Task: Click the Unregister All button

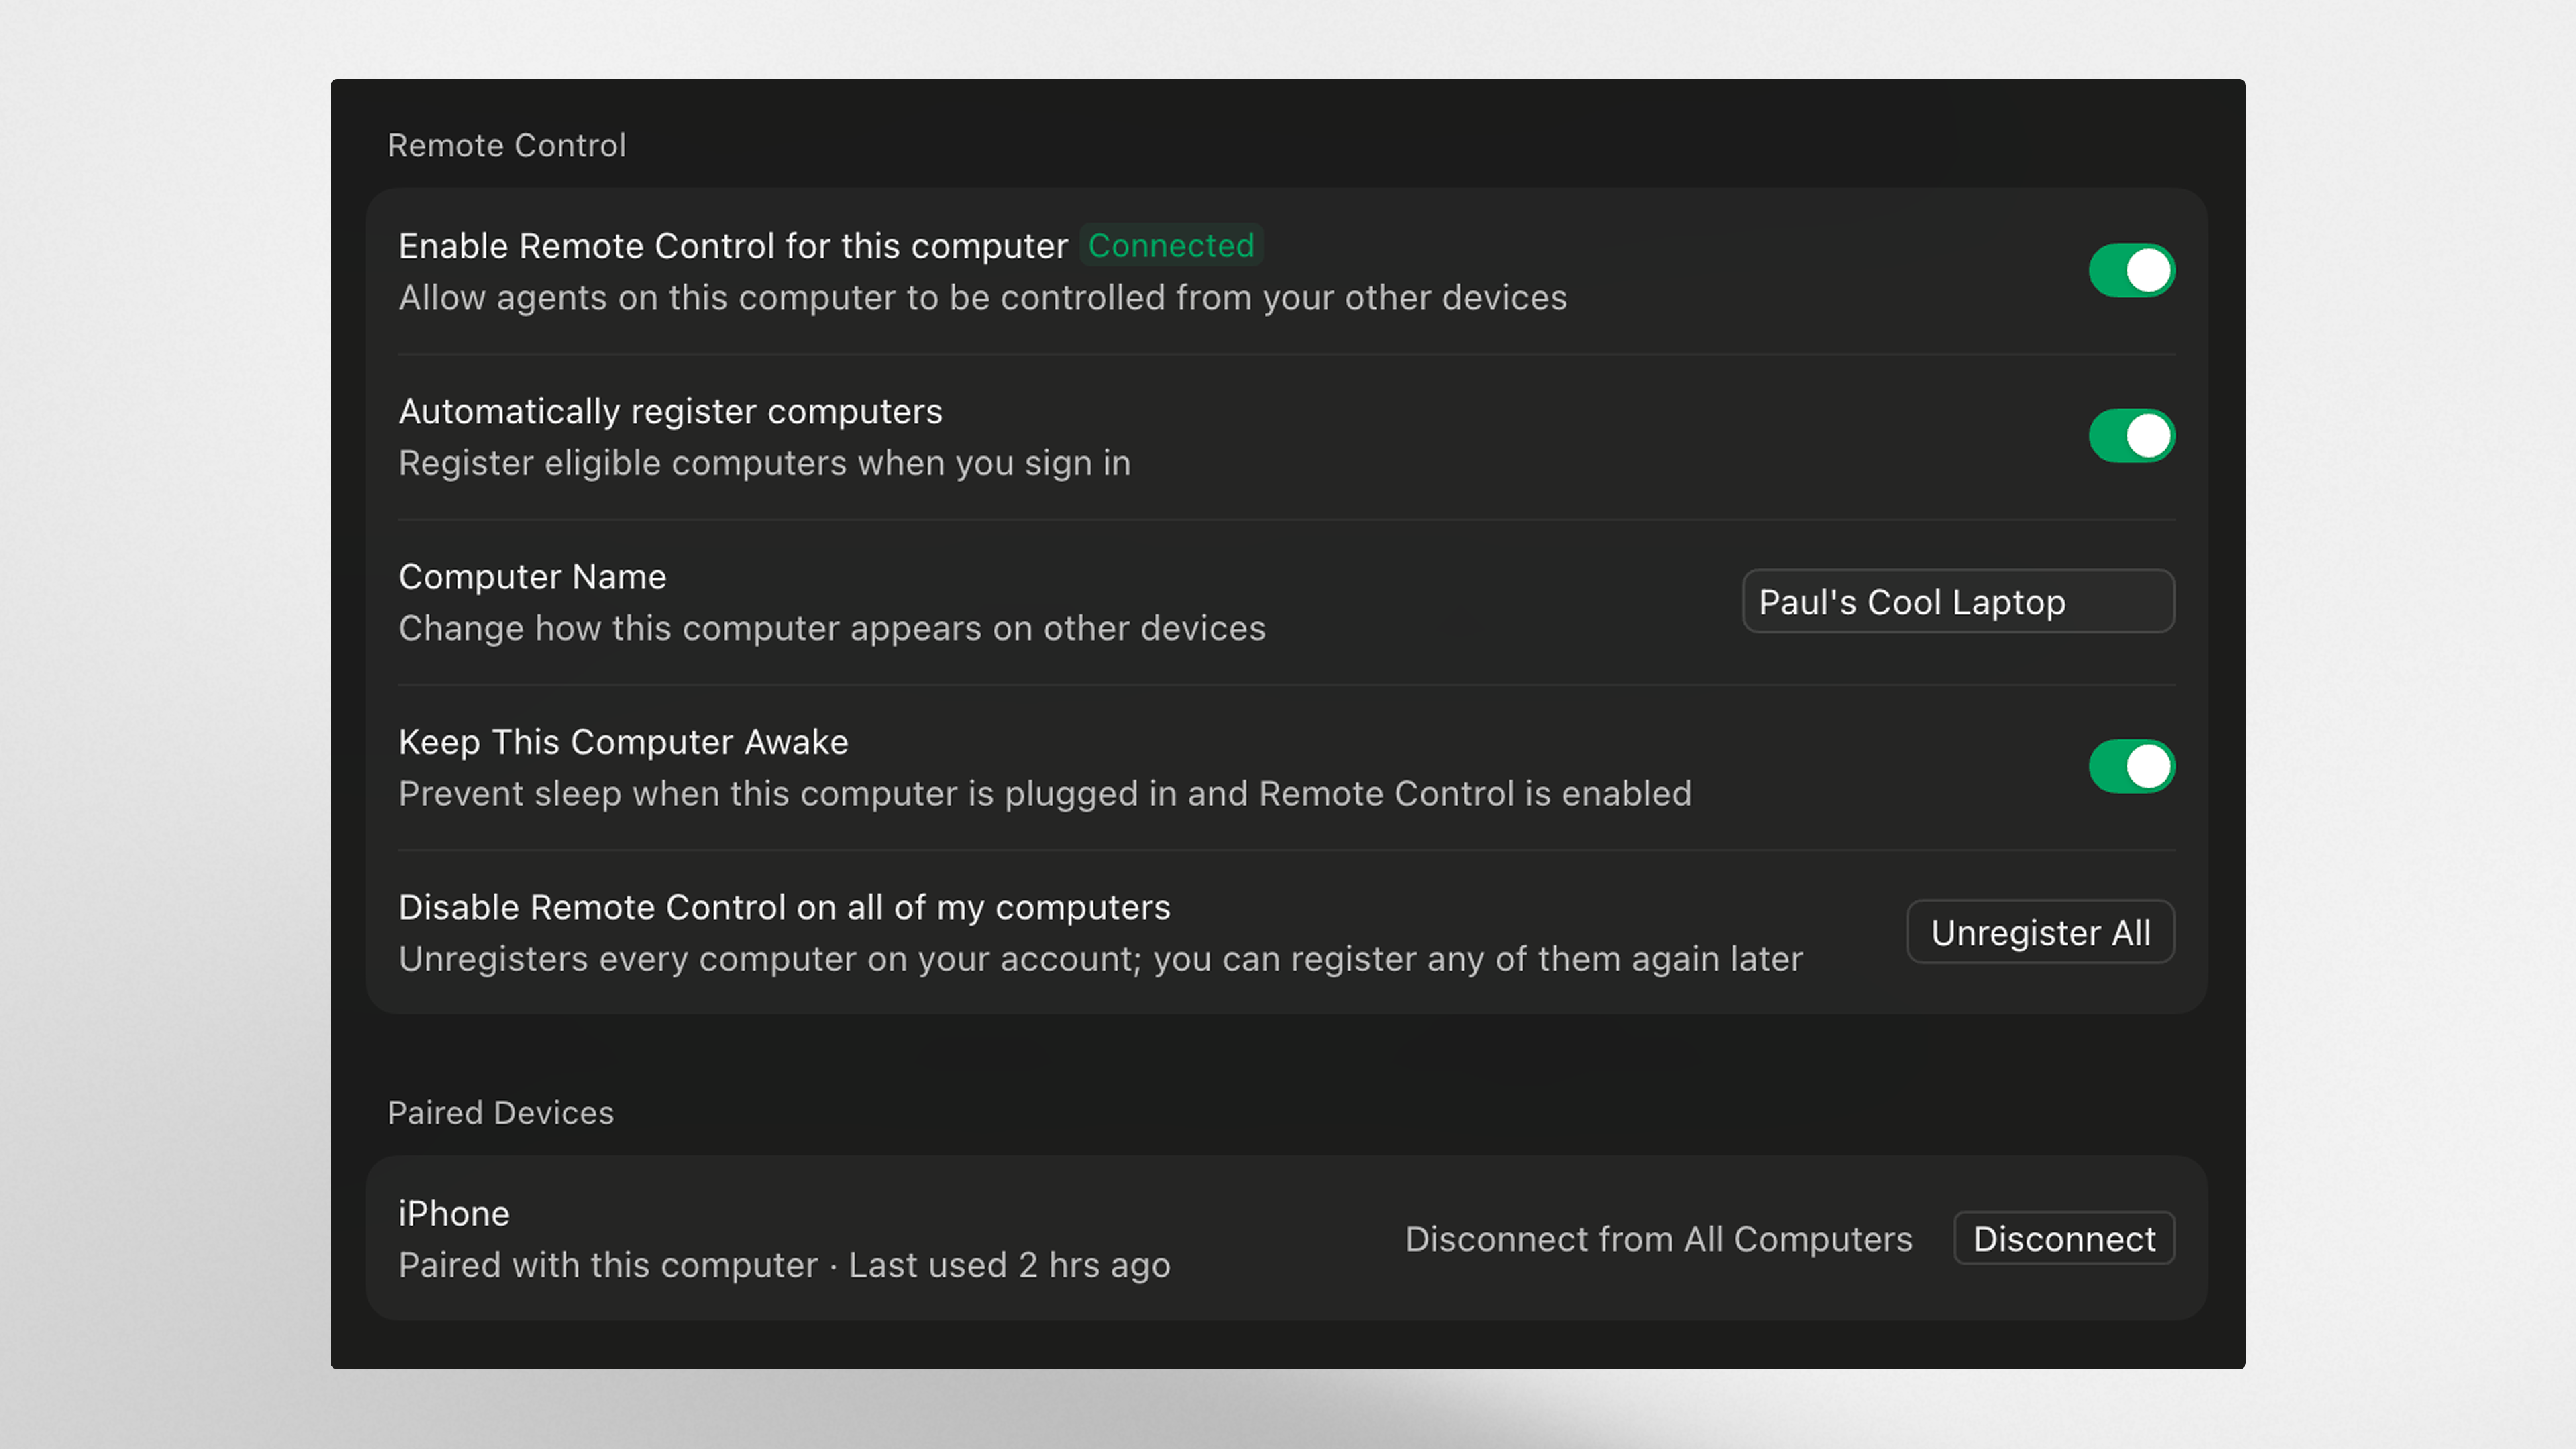Action: [x=2040, y=932]
